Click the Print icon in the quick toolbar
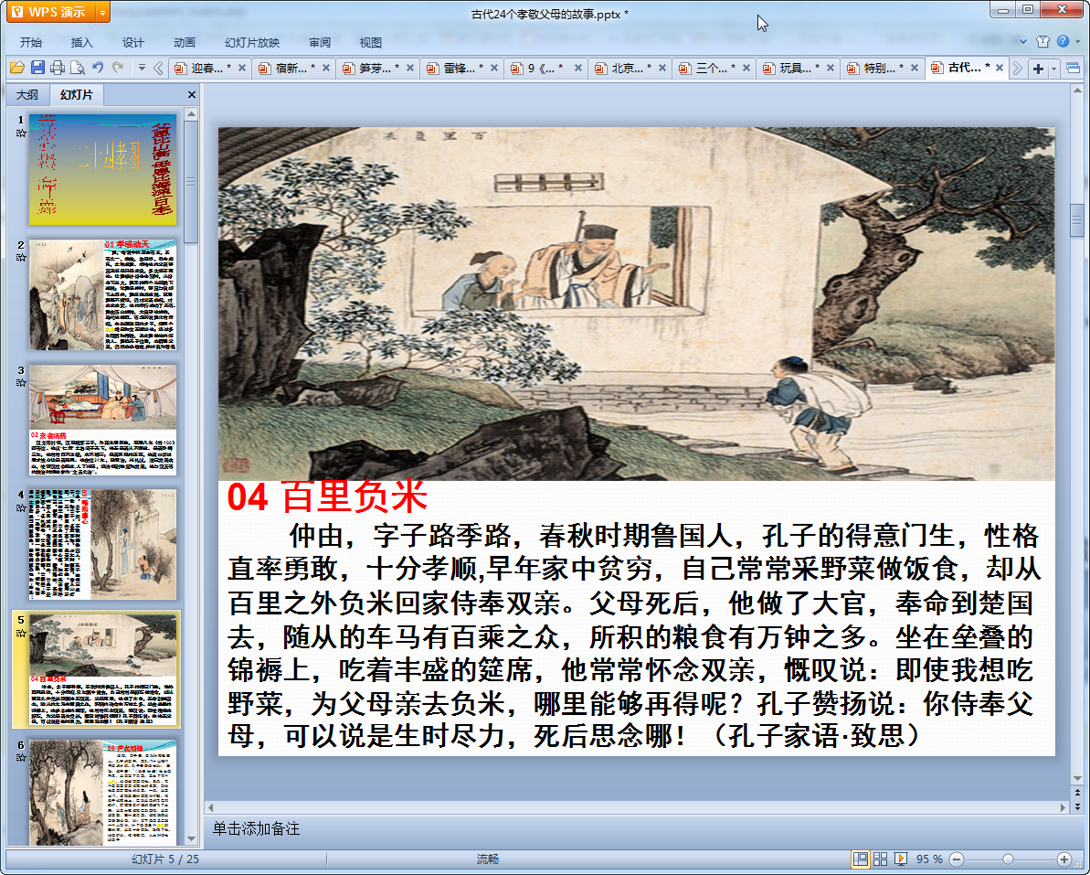The height and width of the screenshot is (875, 1090). (58, 68)
